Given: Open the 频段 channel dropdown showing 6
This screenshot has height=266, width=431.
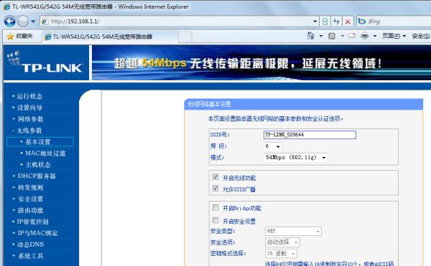Looking at the screenshot, I should pos(273,146).
